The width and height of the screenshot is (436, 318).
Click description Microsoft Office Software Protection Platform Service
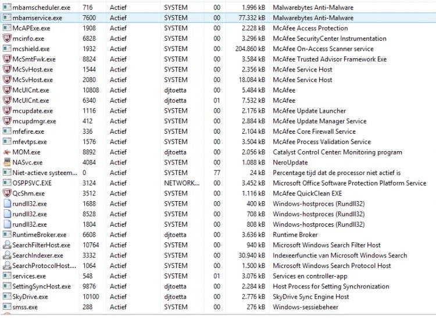[x=349, y=183]
